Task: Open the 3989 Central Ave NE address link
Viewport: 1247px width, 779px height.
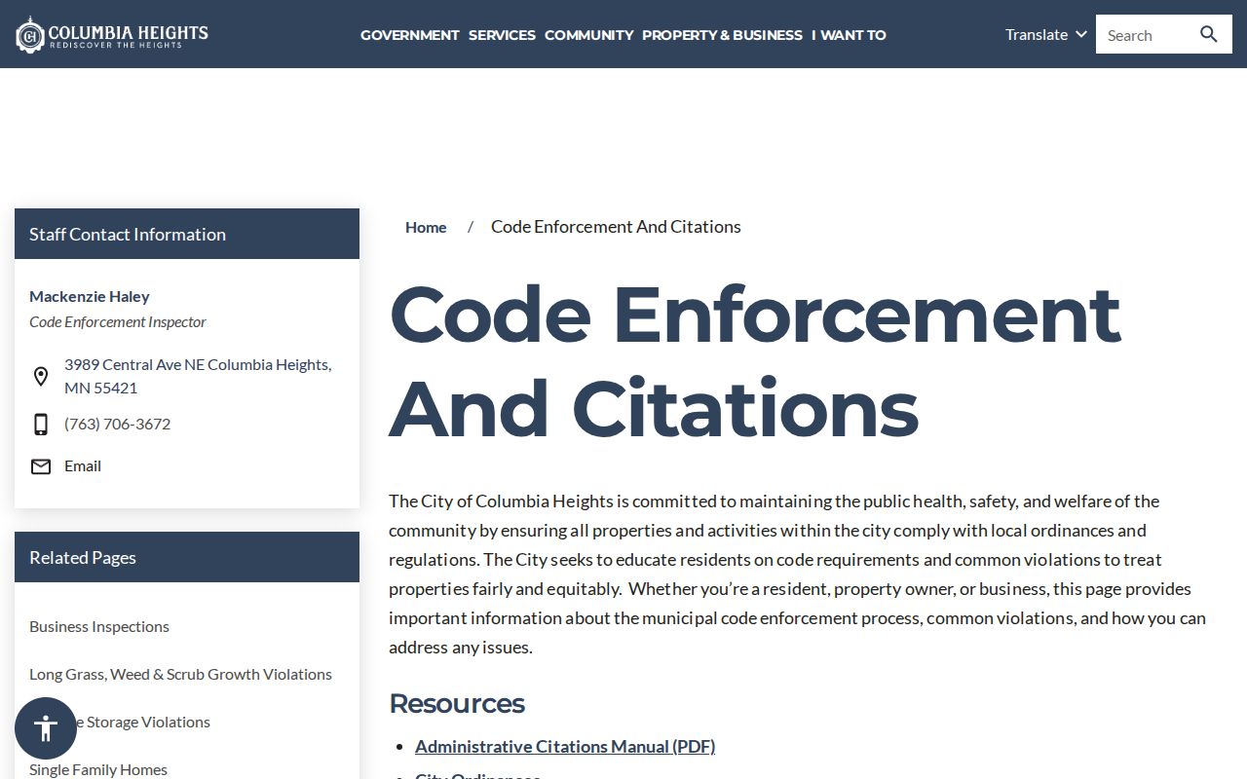Action: (198, 376)
